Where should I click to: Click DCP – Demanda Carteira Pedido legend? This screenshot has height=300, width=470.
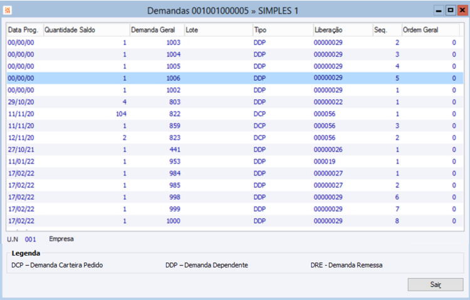coord(57,265)
